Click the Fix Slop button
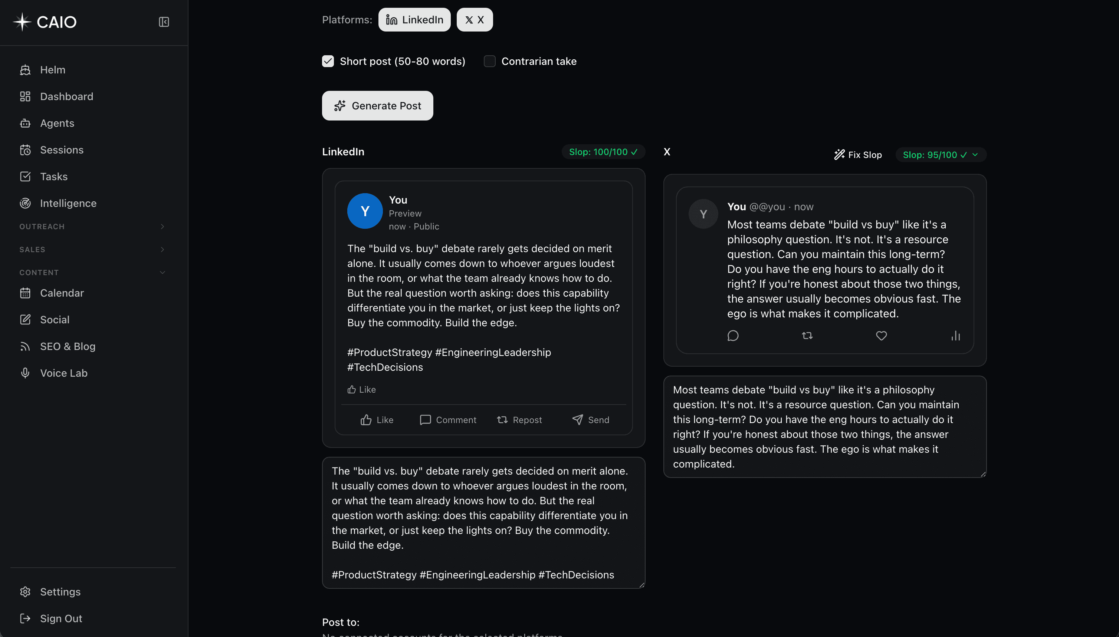This screenshot has width=1119, height=637. 857,155
